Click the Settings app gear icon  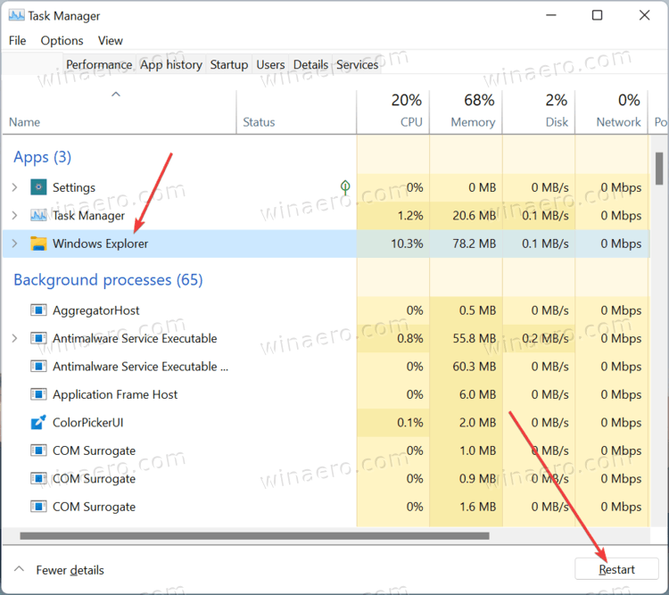[38, 187]
